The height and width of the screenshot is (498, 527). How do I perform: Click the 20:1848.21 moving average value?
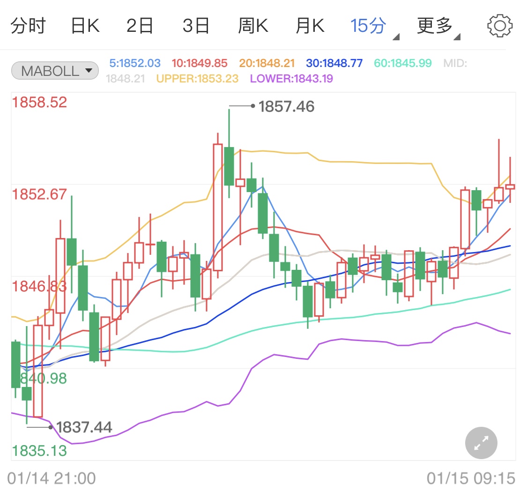point(267,63)
